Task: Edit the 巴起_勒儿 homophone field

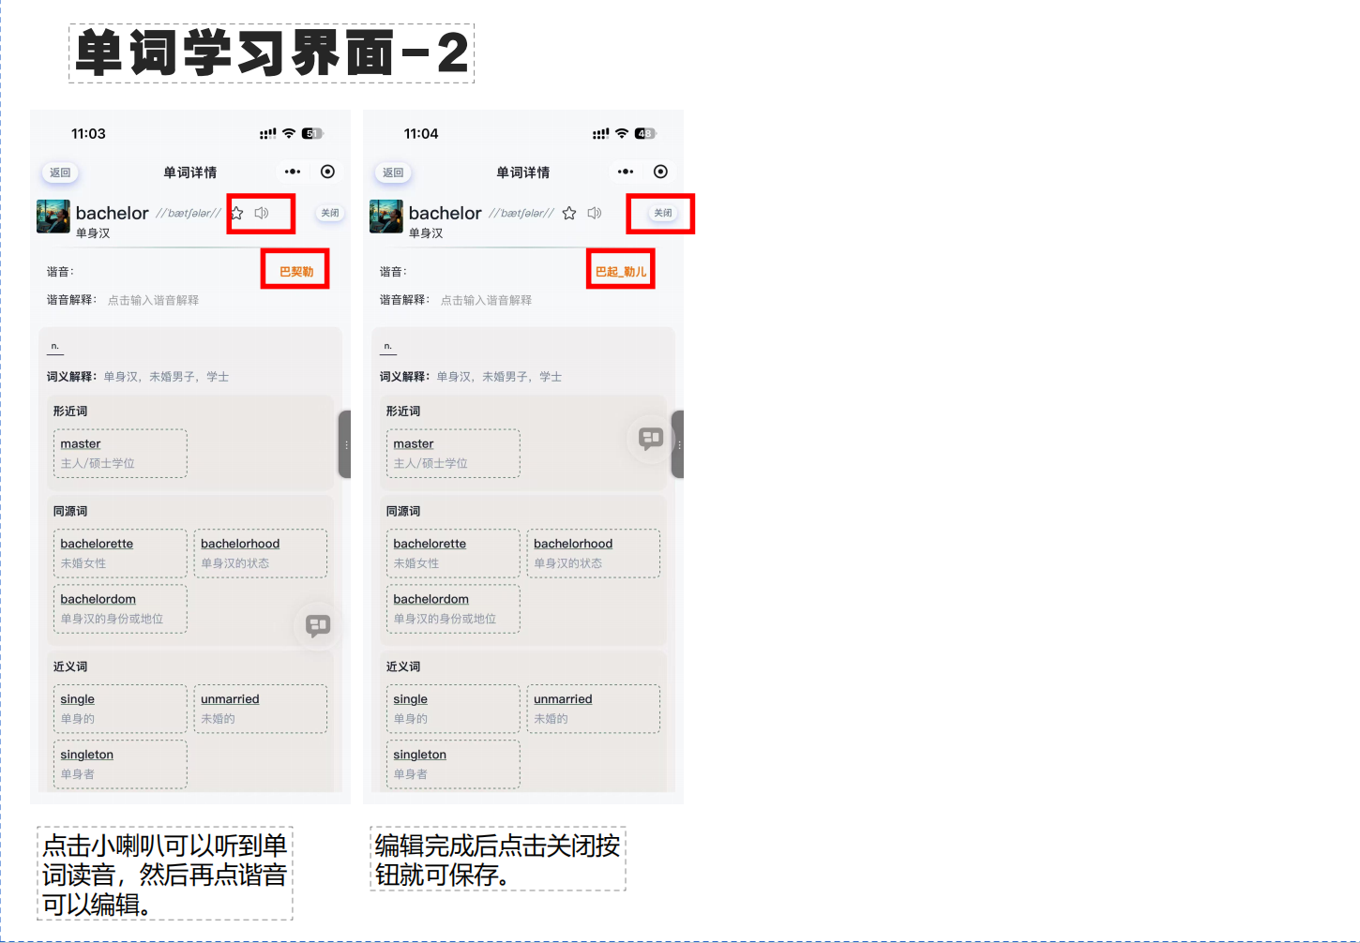Action: click(x=620, y=272)
